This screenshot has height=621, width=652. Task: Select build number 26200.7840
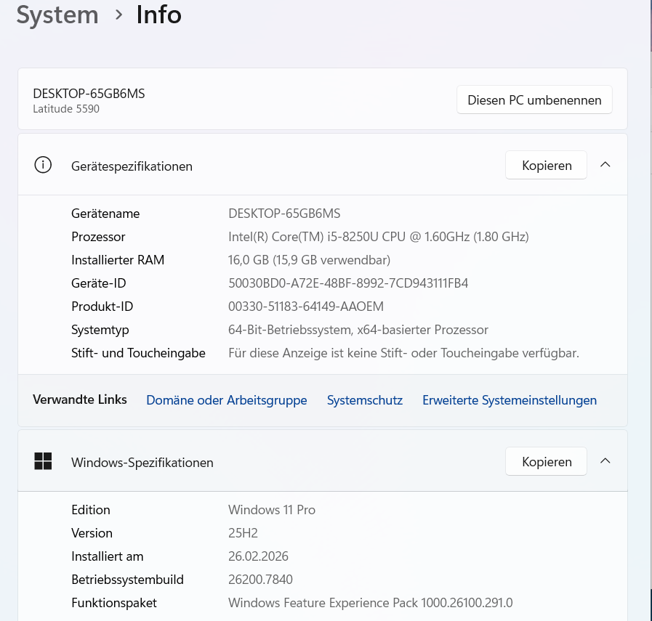pos(260,580)
